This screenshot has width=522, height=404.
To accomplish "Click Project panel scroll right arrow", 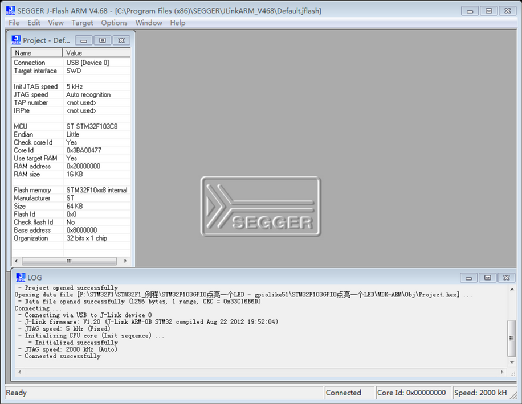I will [125, 261].
